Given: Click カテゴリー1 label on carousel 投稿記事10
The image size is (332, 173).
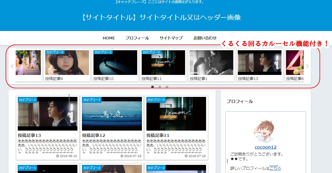Looking at the screenshot, I should coord(103,52).
